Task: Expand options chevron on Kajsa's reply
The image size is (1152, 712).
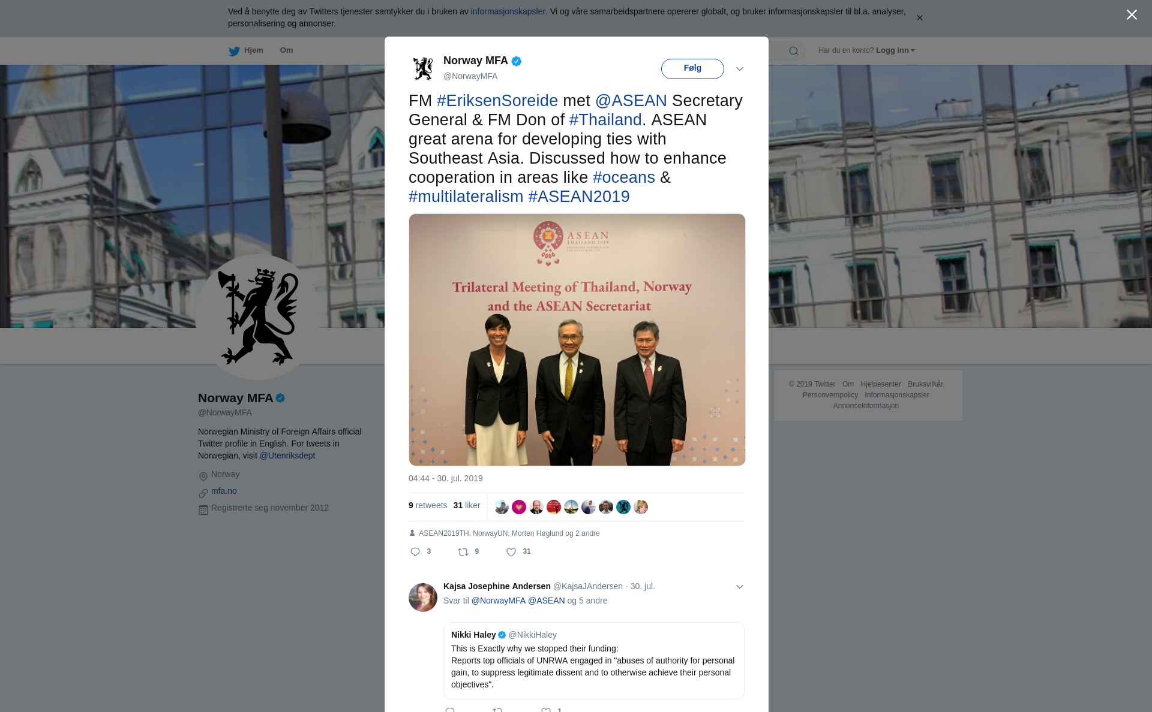Action: (x=740, y=587)
